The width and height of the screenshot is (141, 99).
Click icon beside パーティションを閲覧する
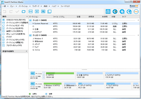tap(3, 43)
